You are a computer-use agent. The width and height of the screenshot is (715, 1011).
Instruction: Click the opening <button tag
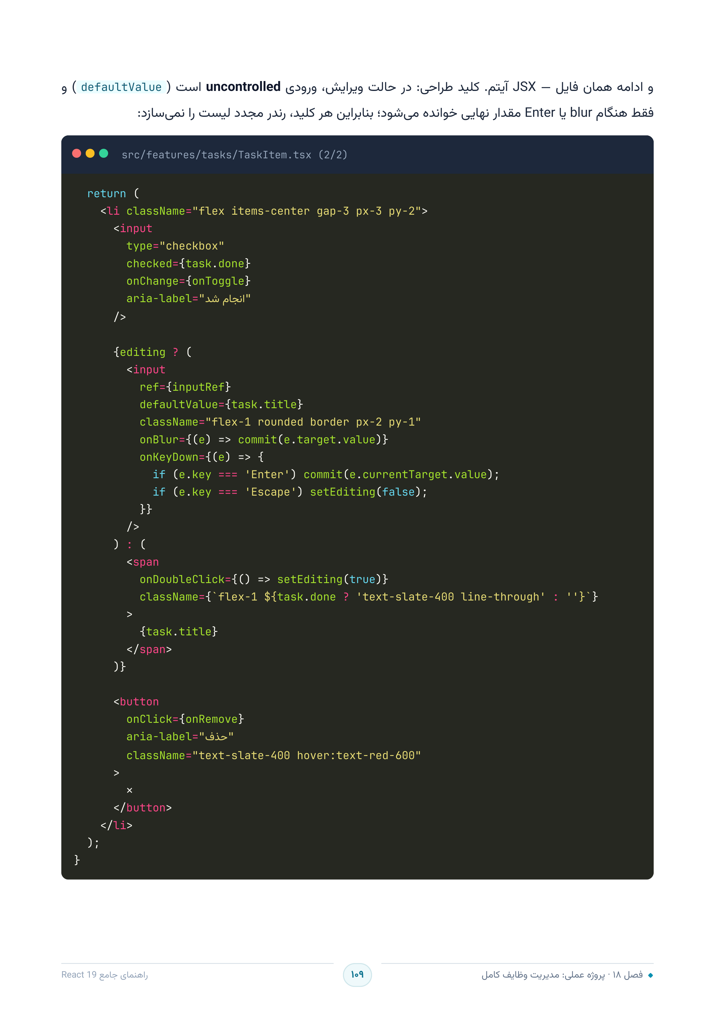click(136, 701)
